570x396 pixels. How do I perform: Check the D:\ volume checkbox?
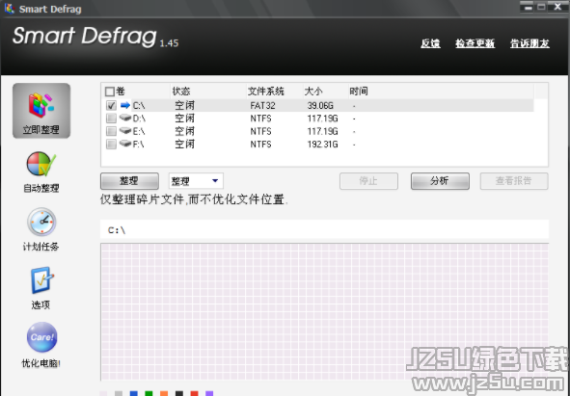(111, 119)
